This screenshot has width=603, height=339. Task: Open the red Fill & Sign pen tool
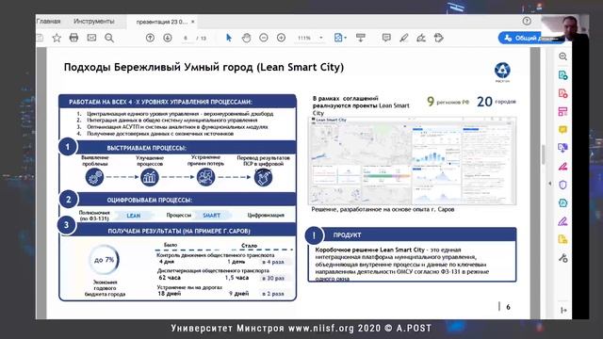(x=562, y=166)
